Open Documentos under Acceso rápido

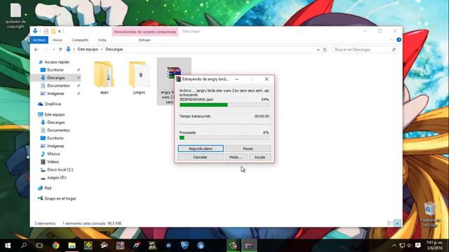pos(58,85)
